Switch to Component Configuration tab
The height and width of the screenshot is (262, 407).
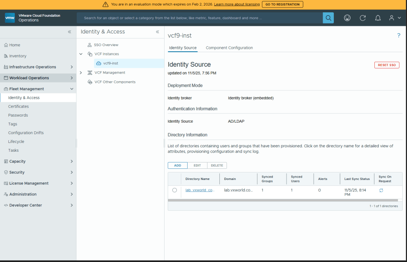click(x=229, y=48)
